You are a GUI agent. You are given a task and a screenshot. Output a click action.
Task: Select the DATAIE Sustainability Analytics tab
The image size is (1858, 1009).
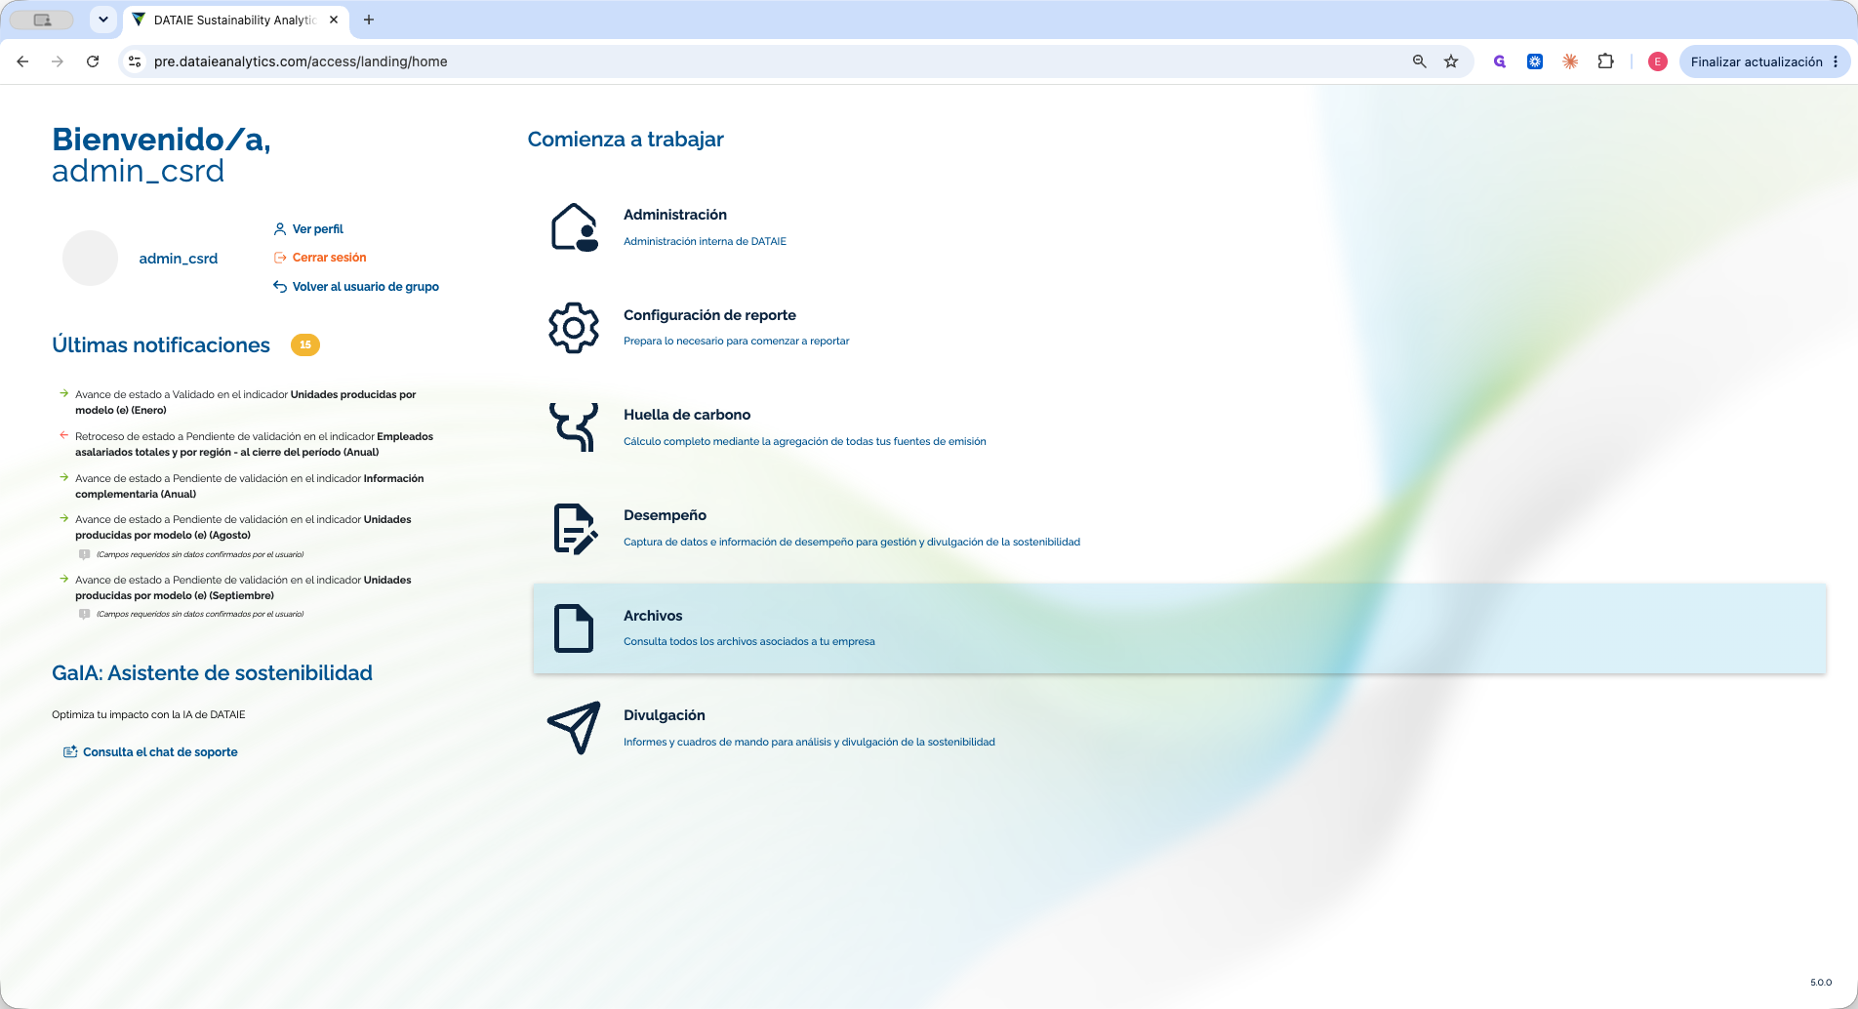[x=235, y=20]
